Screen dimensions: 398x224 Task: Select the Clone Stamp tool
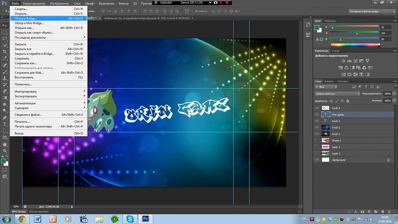click(x=4, y=78)
